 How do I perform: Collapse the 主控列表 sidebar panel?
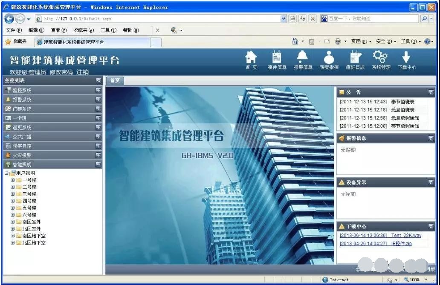point(98,80)
